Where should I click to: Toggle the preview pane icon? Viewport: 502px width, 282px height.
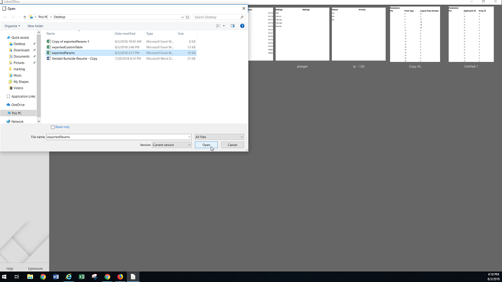[233, 26]
